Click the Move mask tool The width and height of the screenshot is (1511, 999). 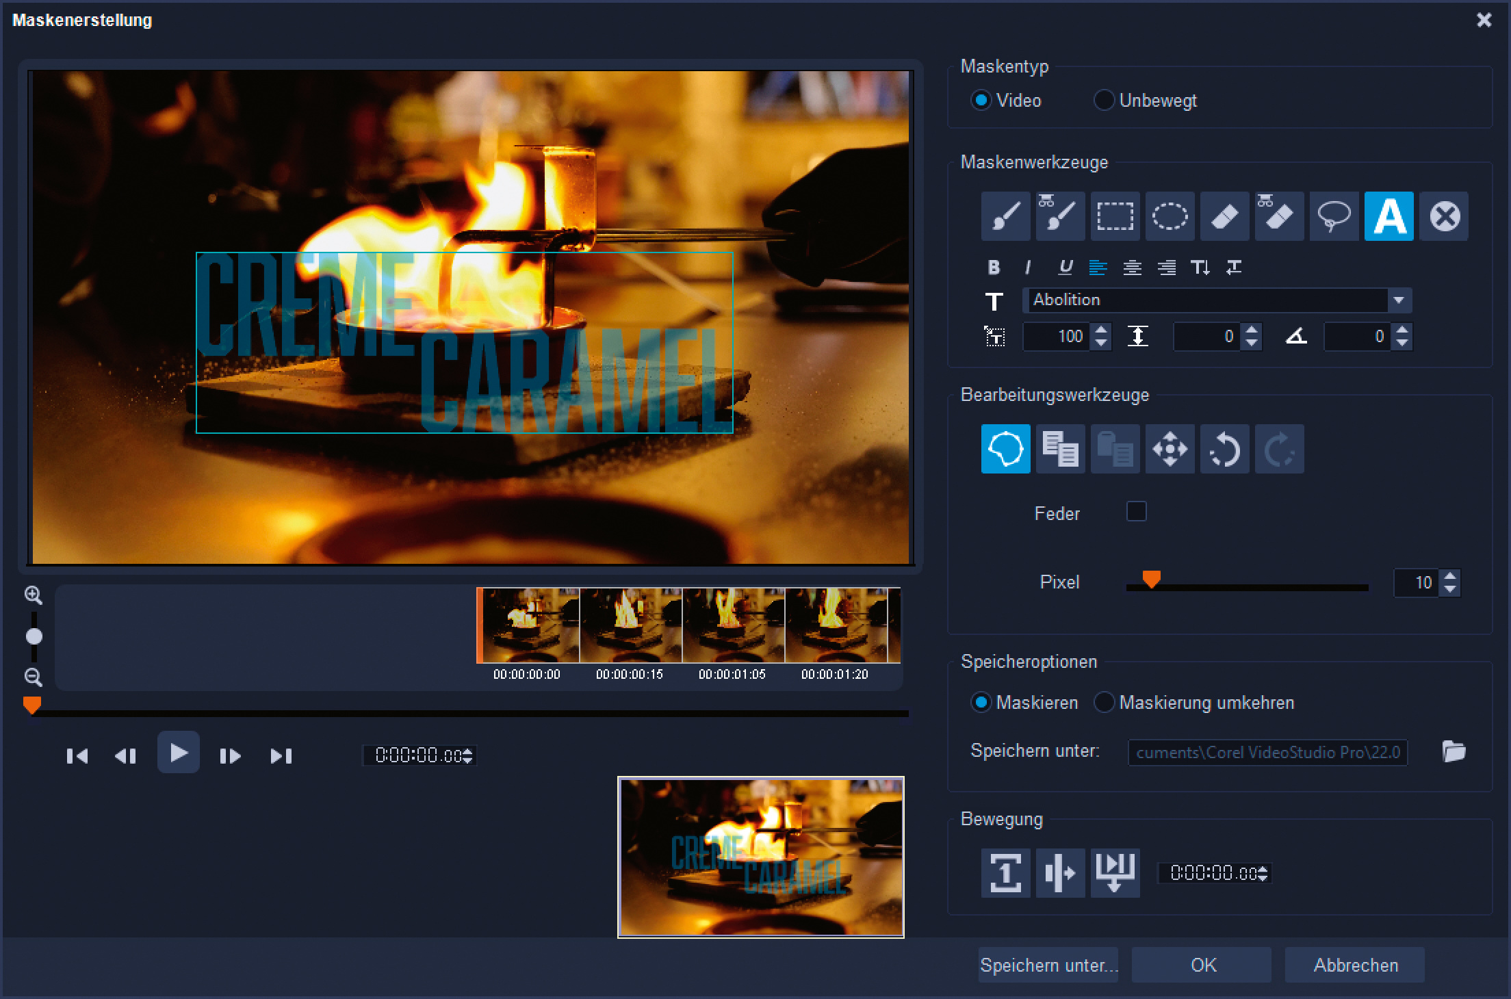(1170, 450)
